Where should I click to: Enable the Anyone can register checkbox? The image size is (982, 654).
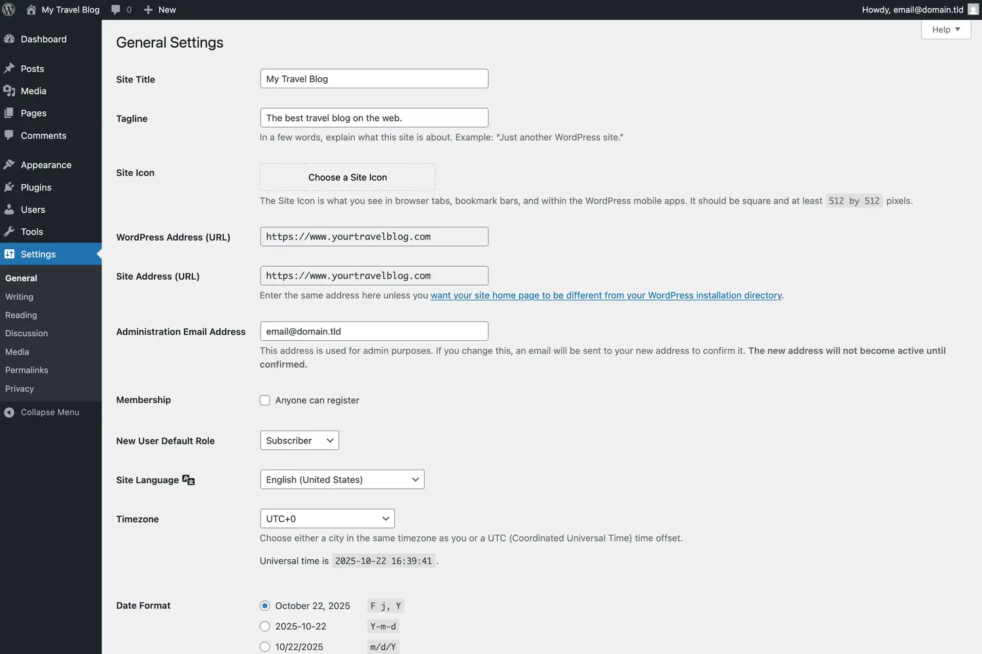click(264, 400)
